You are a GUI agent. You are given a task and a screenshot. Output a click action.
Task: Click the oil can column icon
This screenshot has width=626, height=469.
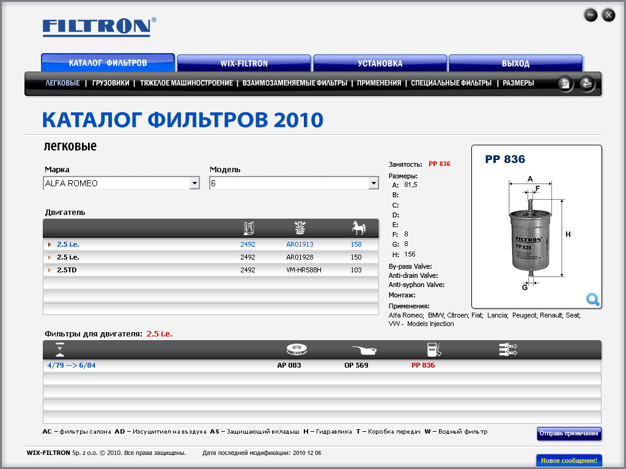364,350
